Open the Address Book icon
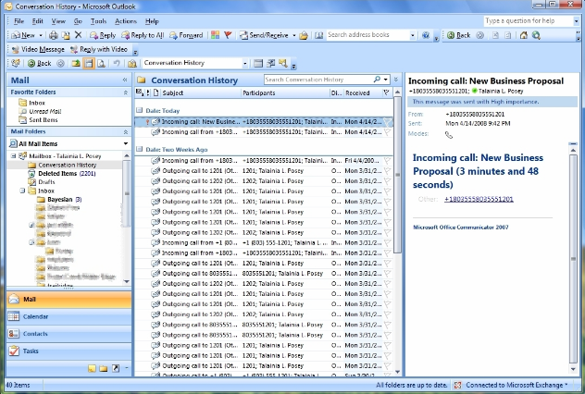 [318, 35]
